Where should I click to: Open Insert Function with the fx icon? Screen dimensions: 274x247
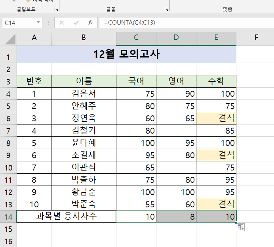click(x=90, y=23)
